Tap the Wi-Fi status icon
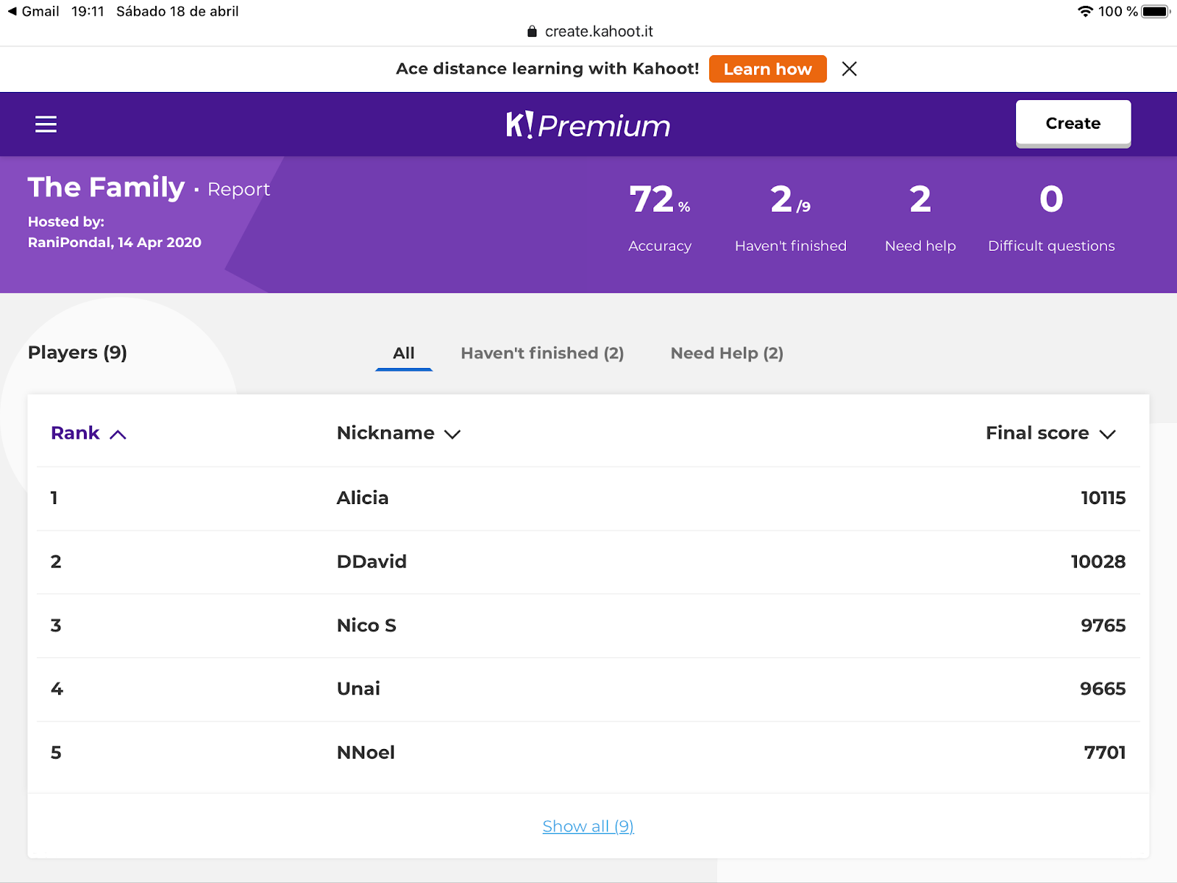Screen dimensions: 1177x883 click(1085, 12)
